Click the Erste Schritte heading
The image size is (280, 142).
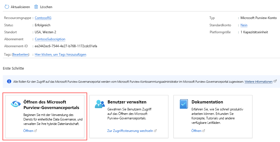pos(13,68)
